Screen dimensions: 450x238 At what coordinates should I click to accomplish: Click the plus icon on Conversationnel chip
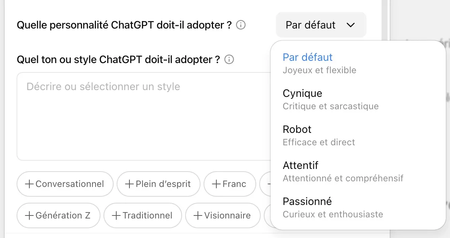click(29, 184)
